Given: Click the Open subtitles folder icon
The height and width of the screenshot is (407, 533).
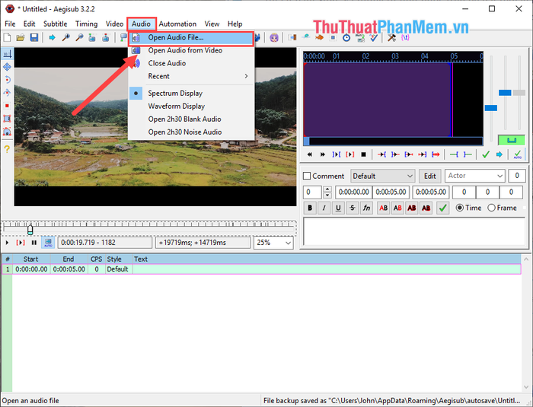Looking at the screenshot, I should (x=21, y=37).
